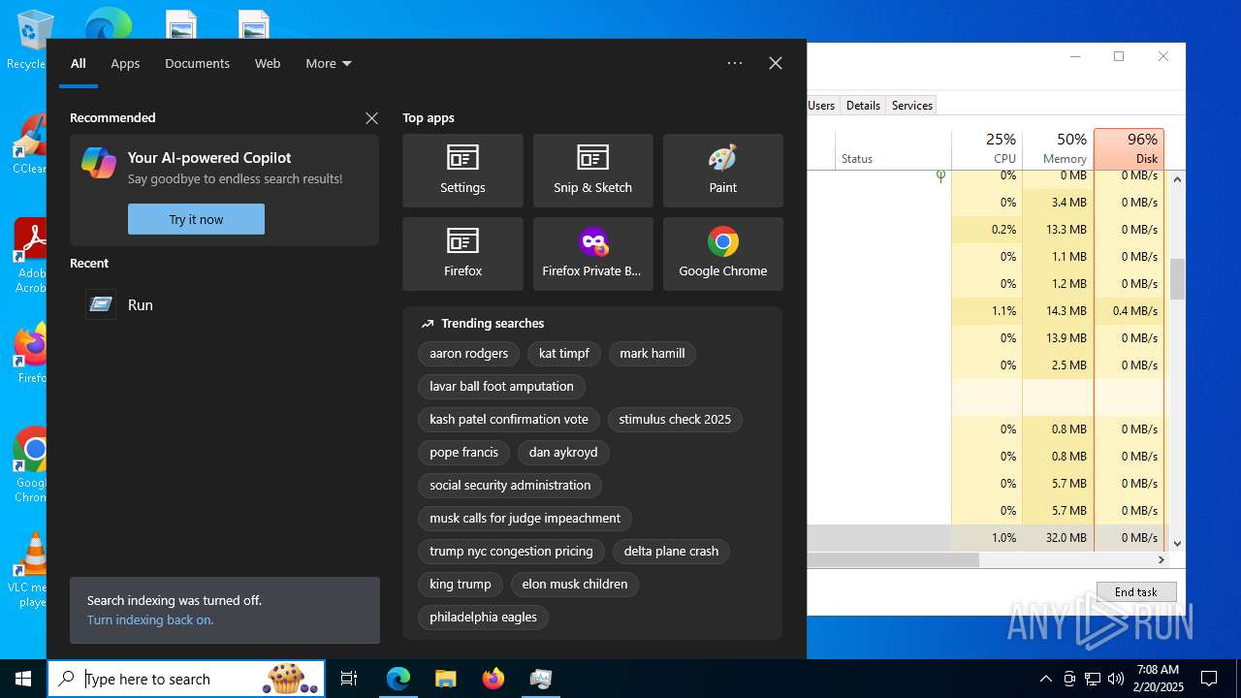Screen dimensions: 1241x698
Task: Search philadelphia eagles trend
Action: click(483, 618)
